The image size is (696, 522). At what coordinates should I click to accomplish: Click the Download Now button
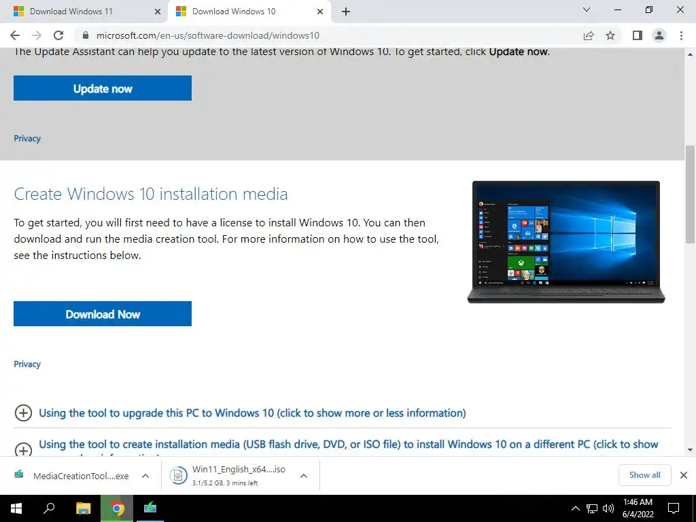[103, 314]
